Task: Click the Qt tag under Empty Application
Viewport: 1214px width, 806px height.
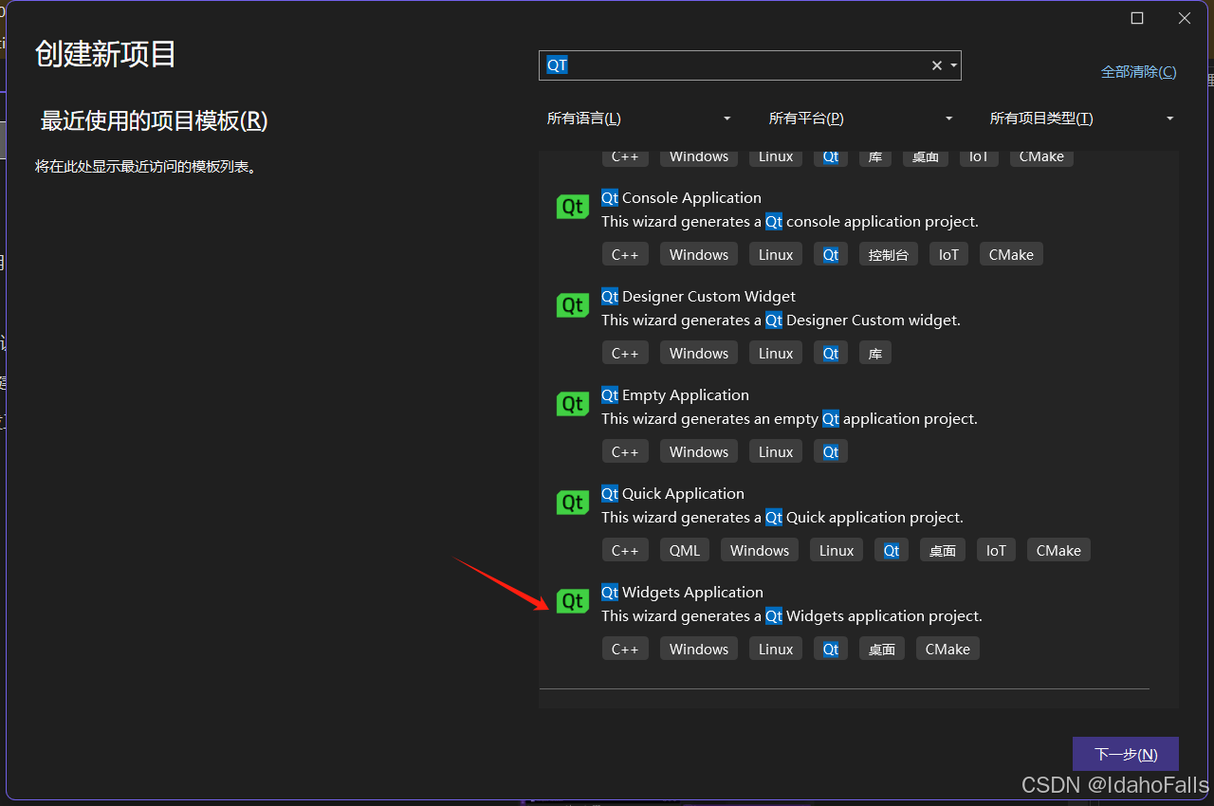Action: (x=831, y=451)
